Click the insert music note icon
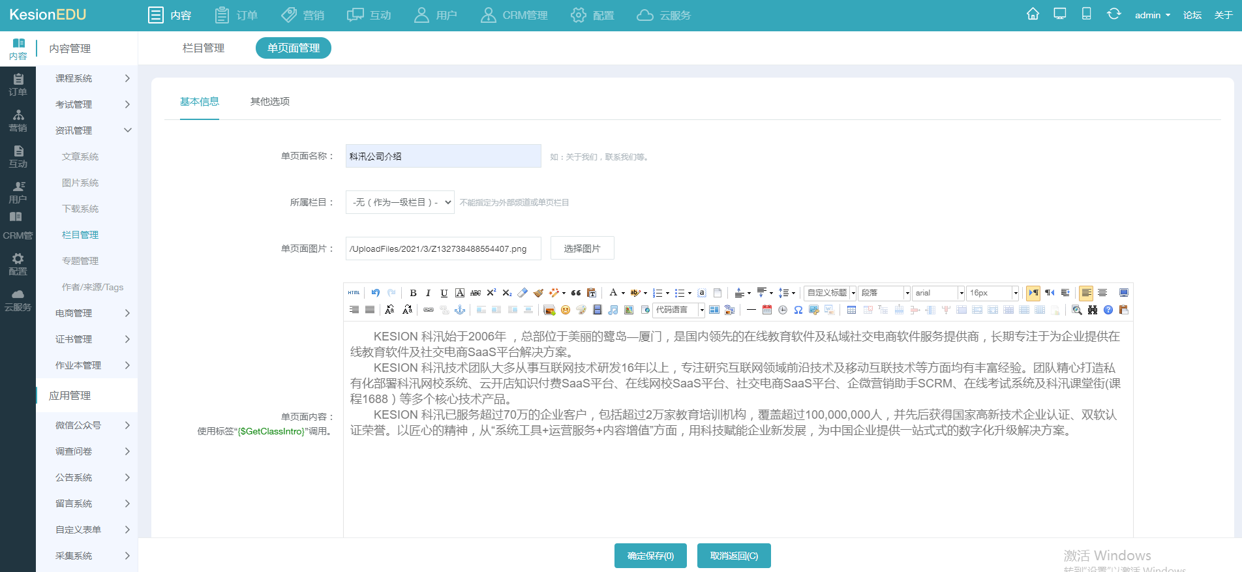Screen dimensions: 1242x572 click(613, 310)
